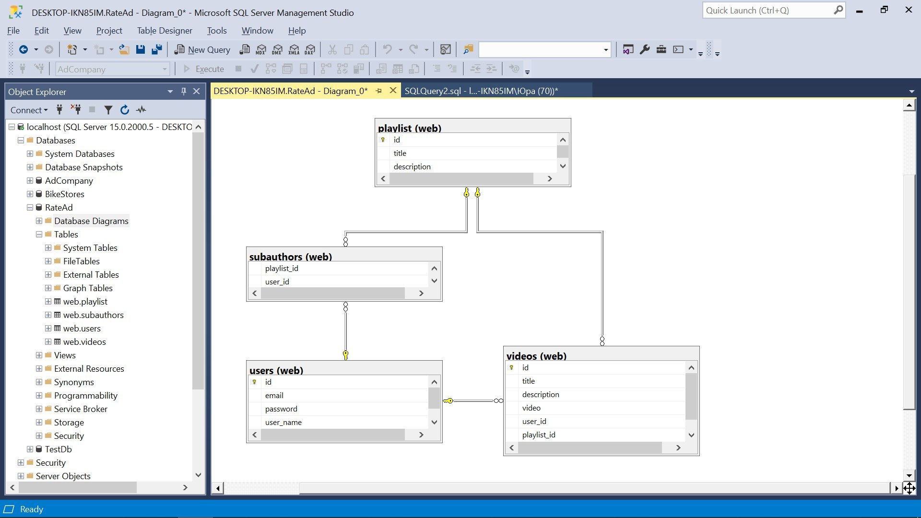Click the Quick Launch search magnifier

838,10
